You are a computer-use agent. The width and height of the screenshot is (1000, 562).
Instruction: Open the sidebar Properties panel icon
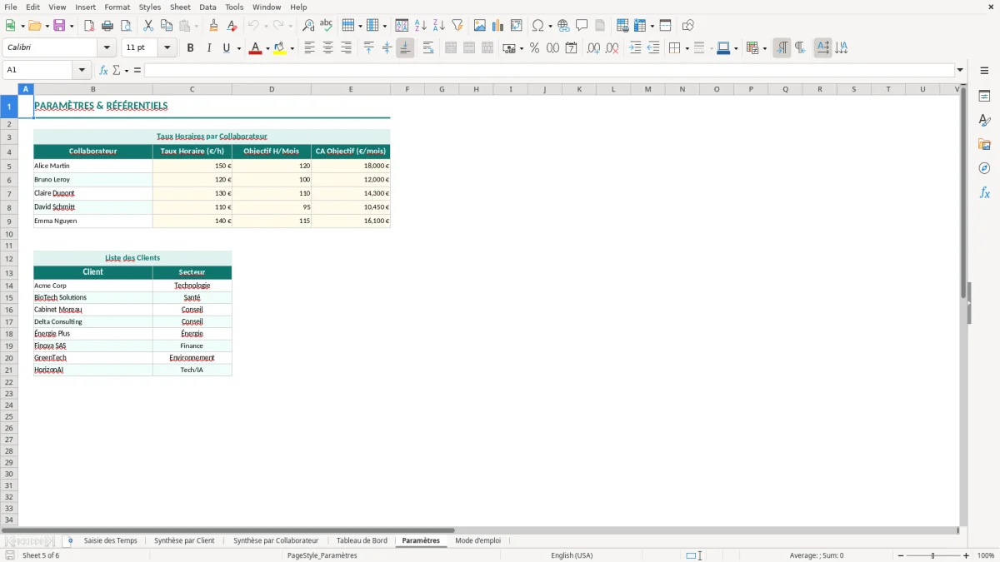(x=984, y=97)
